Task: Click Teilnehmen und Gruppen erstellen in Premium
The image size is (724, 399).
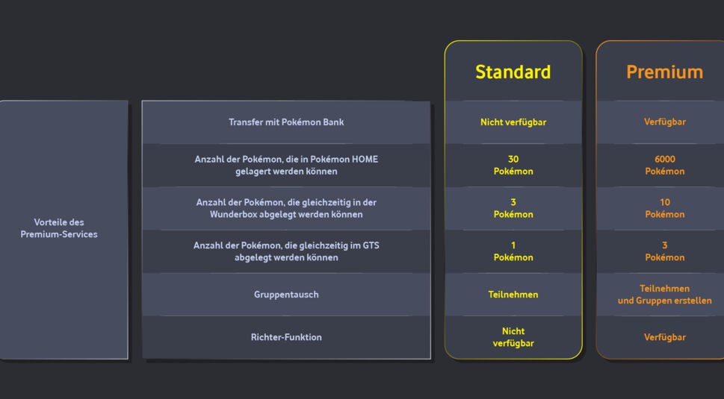Action: tap(664, 295)
